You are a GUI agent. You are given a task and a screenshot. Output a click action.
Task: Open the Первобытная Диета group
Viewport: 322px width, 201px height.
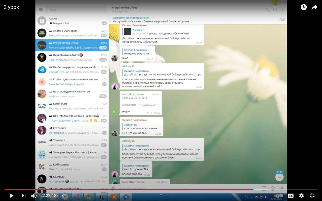72,57
